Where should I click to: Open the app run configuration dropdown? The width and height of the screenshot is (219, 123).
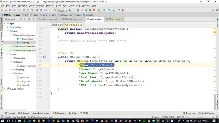coord(63,10)
